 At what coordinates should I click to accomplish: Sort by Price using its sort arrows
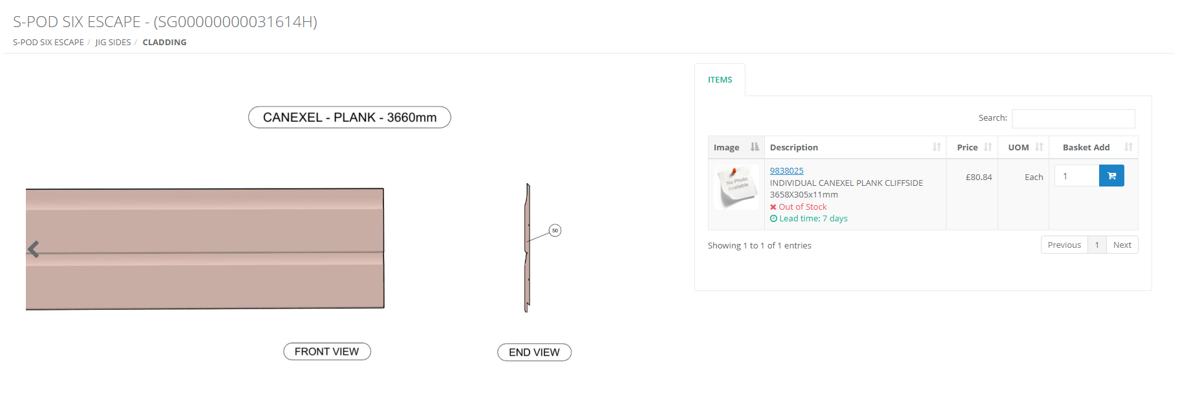click(x=987, y=147)
